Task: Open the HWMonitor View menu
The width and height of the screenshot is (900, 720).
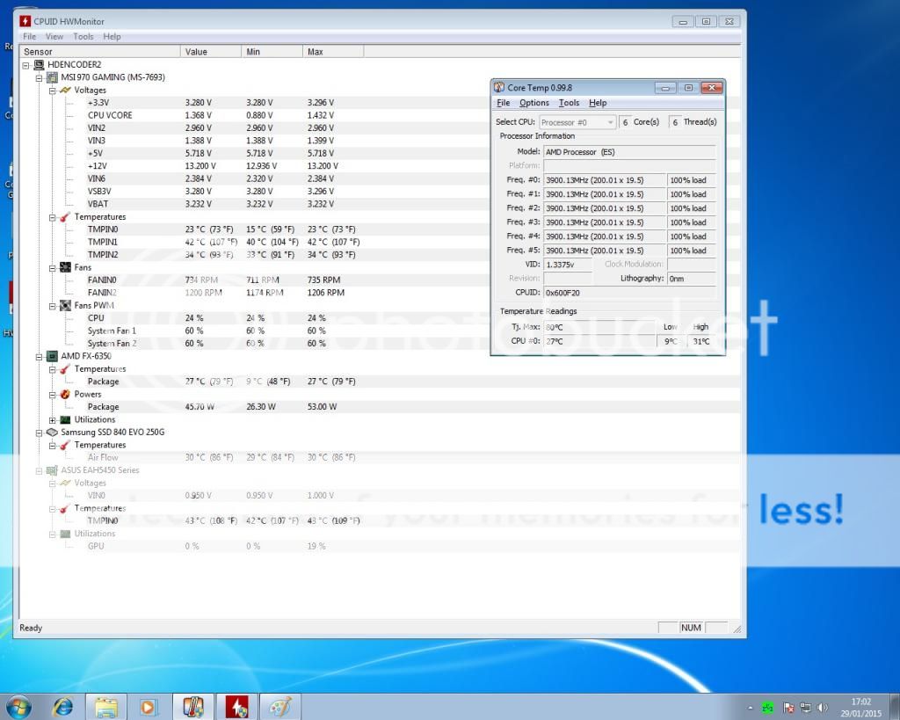Action: tap(54, 37)
